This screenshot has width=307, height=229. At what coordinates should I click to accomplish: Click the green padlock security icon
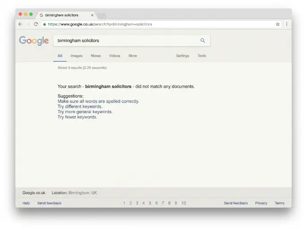click(x=45, y=24)
